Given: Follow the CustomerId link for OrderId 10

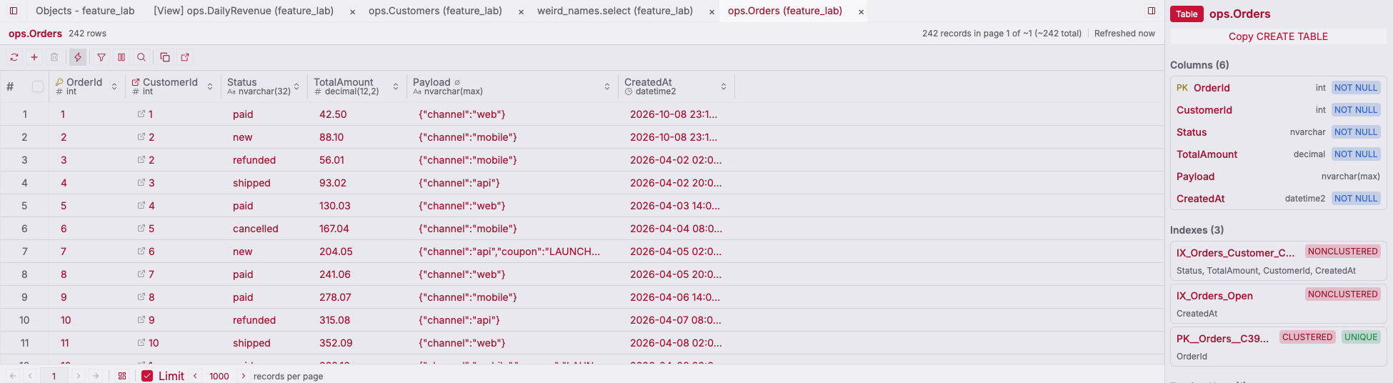Looking at the screenshot, I should point(141,320).
